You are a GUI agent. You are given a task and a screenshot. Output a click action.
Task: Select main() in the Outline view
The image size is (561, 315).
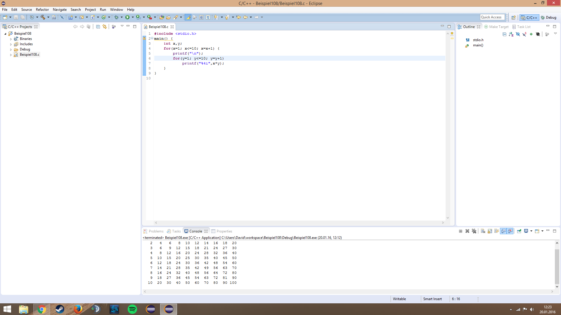tap(478, 45)
